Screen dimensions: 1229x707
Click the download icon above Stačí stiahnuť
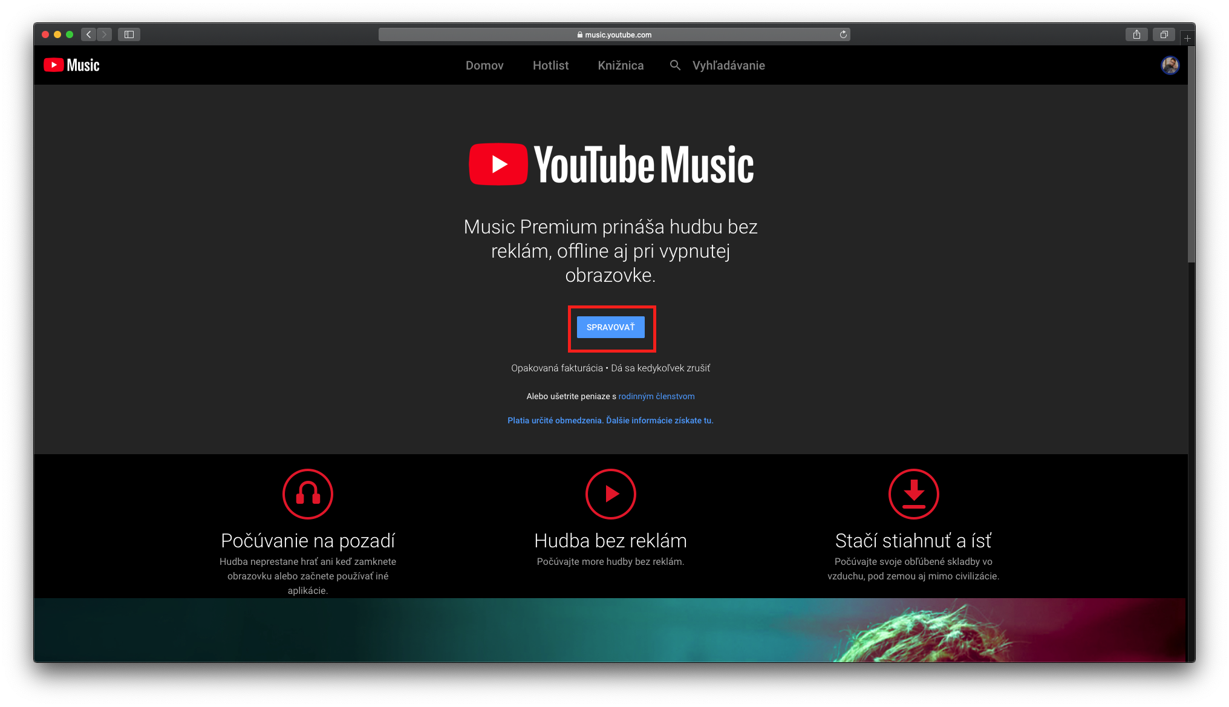click(x=913, y=494)
